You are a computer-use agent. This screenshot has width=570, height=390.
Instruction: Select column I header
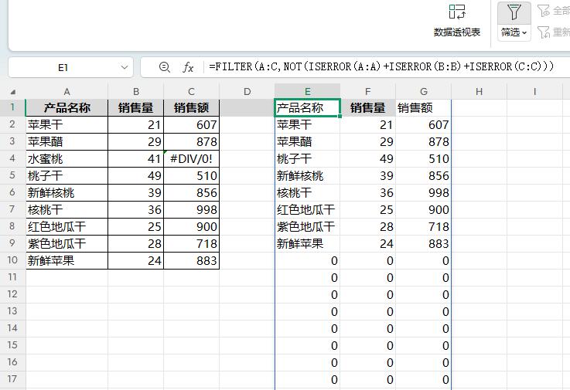point(534,91)
